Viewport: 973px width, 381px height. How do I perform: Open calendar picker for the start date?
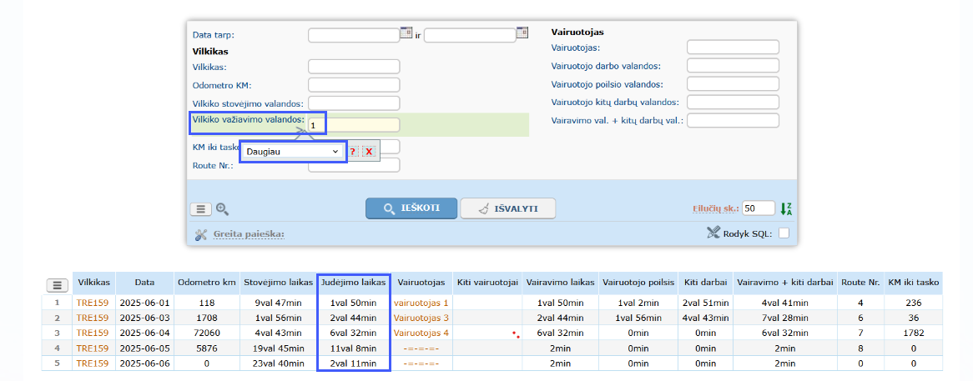pyautogui.click(x=406, y=33)
